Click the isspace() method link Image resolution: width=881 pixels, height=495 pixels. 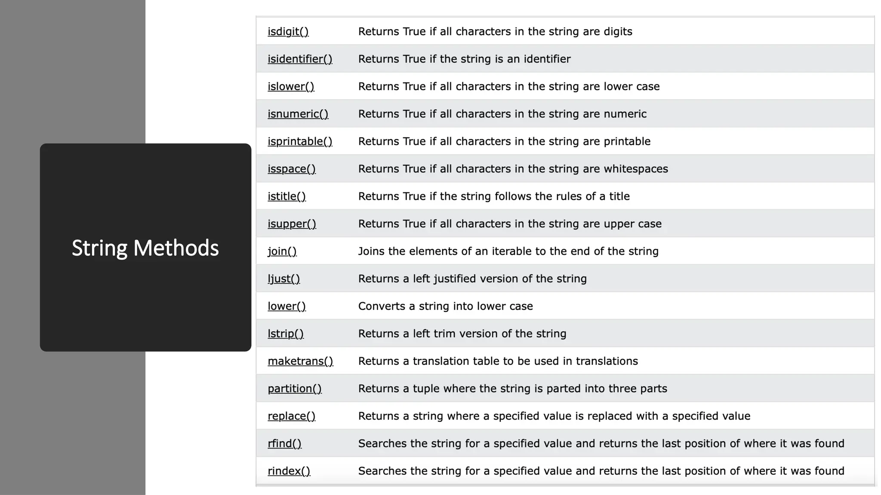coord(292,169)
